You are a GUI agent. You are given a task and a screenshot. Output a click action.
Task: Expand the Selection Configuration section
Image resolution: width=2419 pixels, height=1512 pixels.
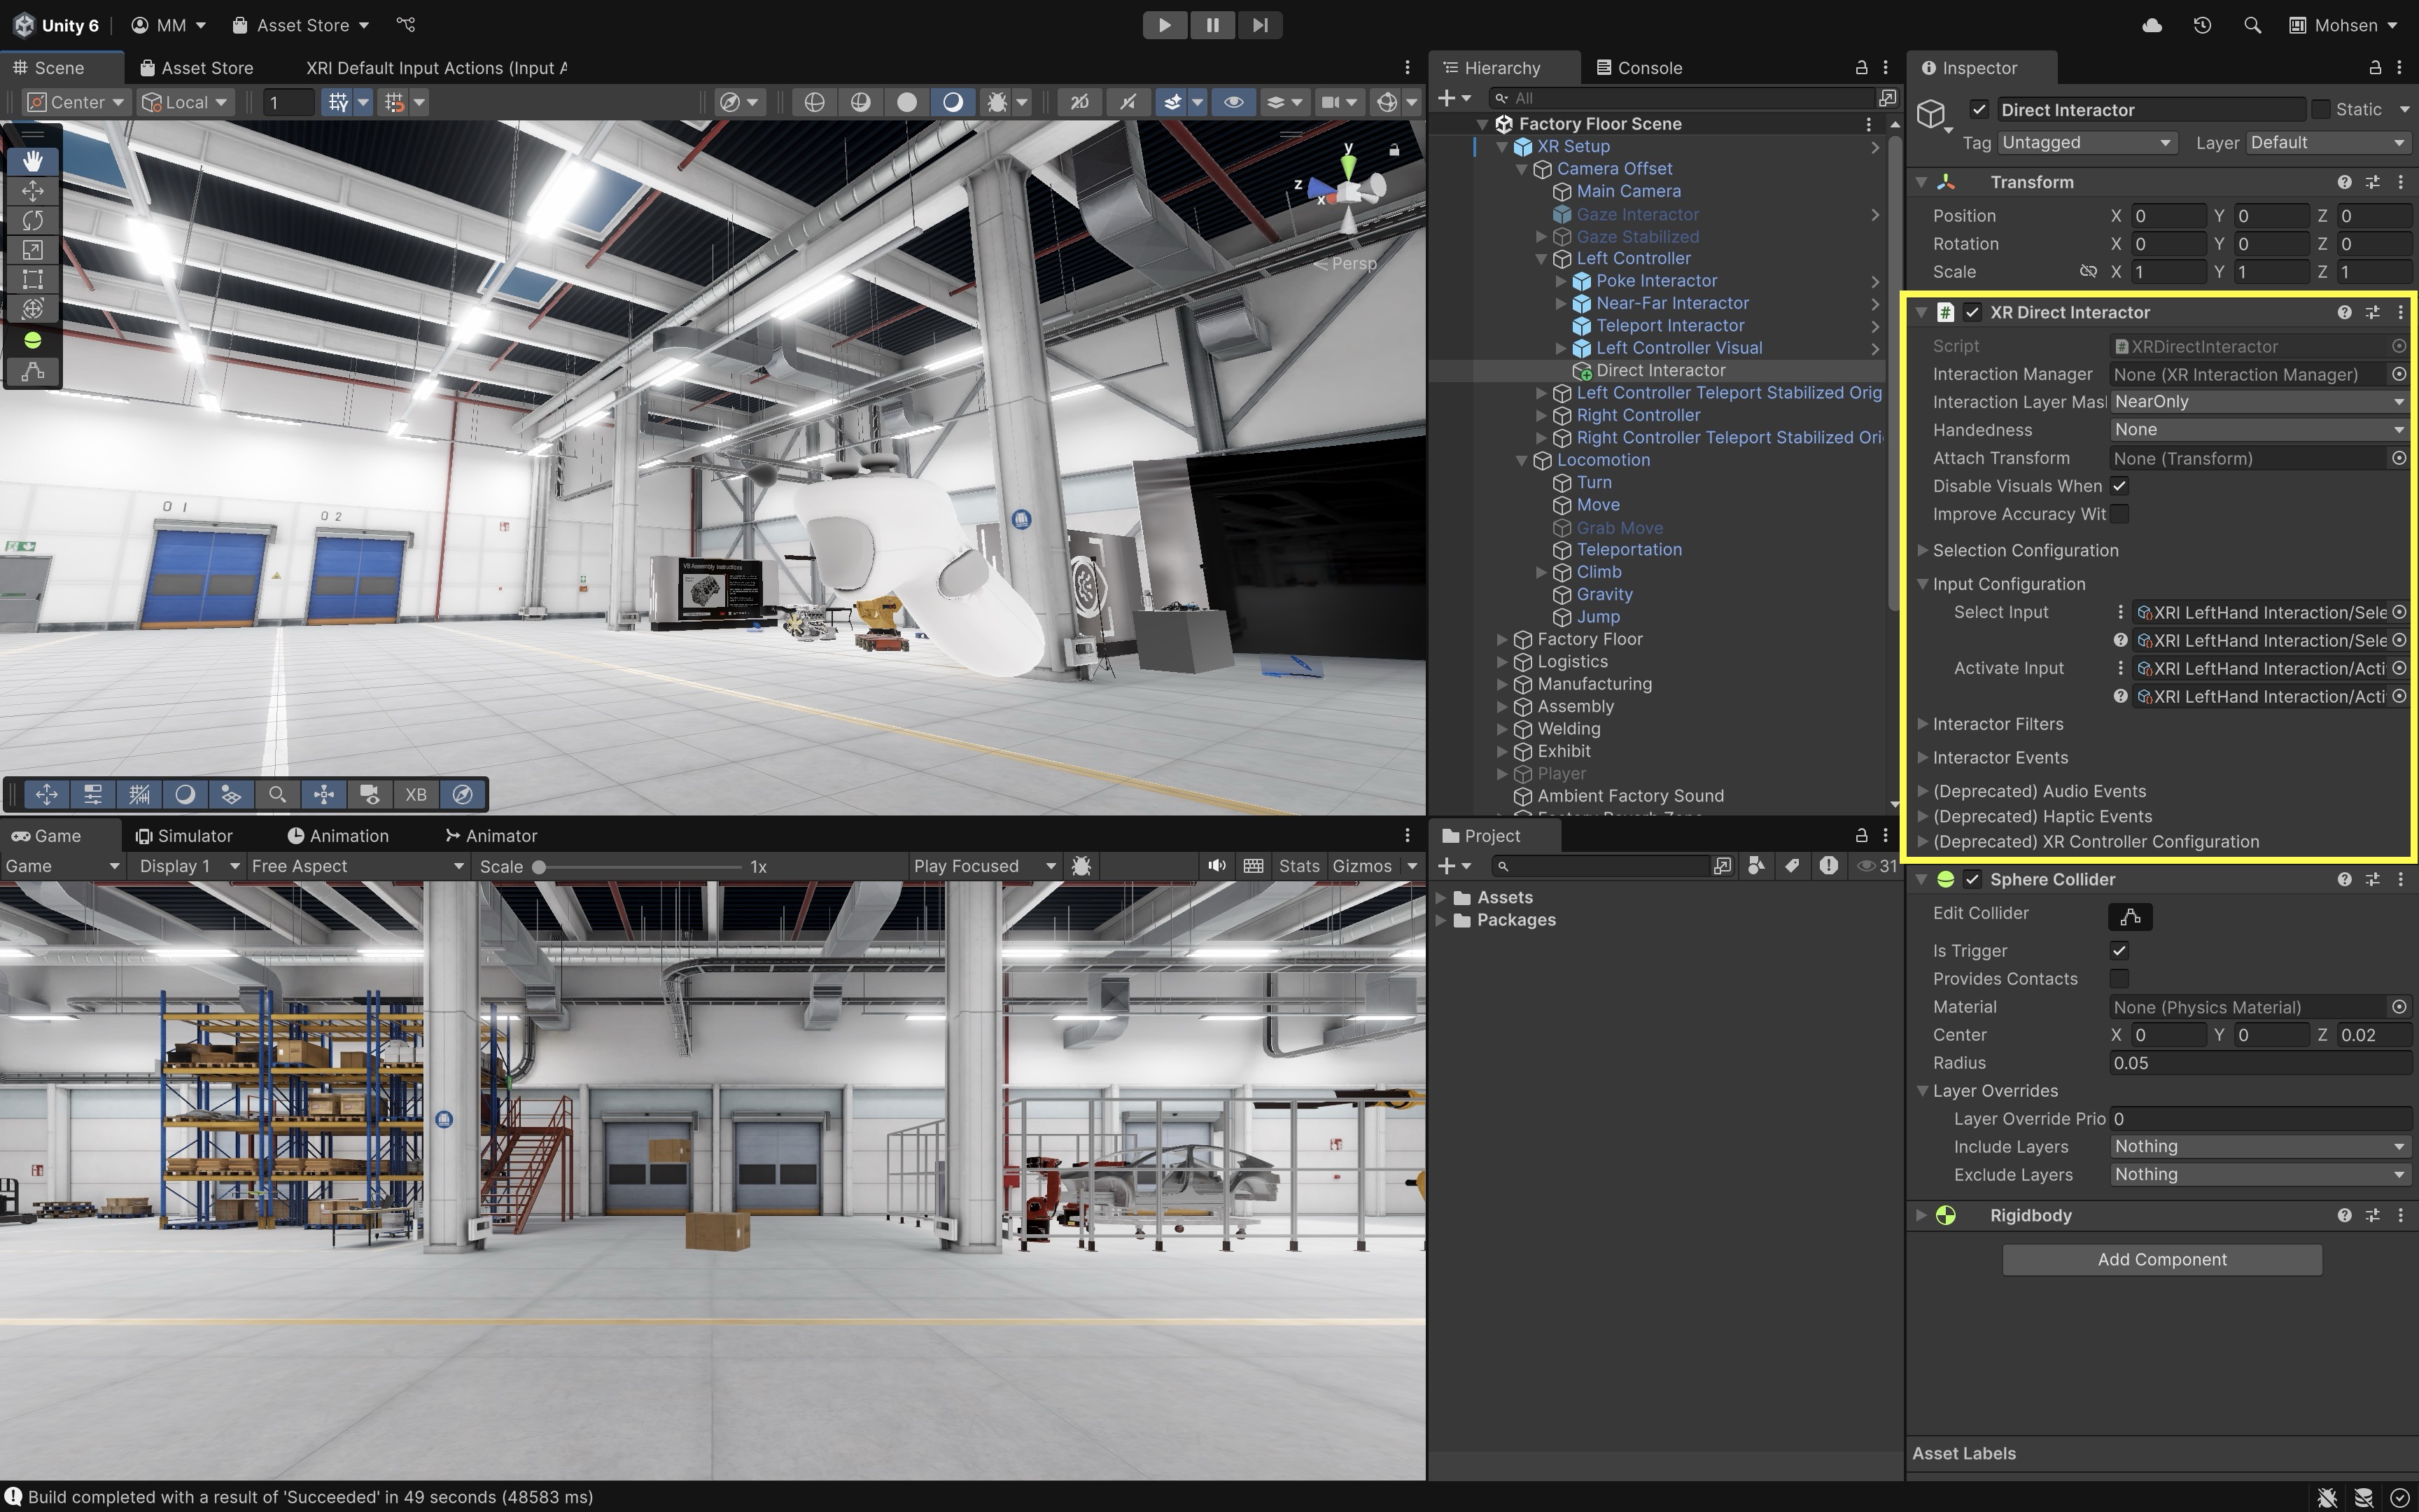coord(1922,550)
